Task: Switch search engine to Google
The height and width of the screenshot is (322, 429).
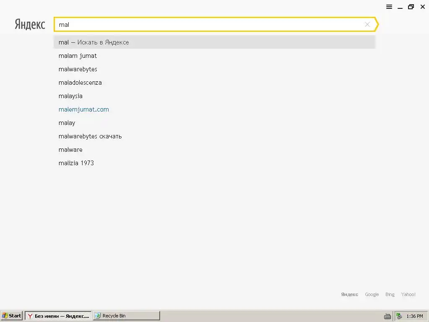Action: (372, 294)
